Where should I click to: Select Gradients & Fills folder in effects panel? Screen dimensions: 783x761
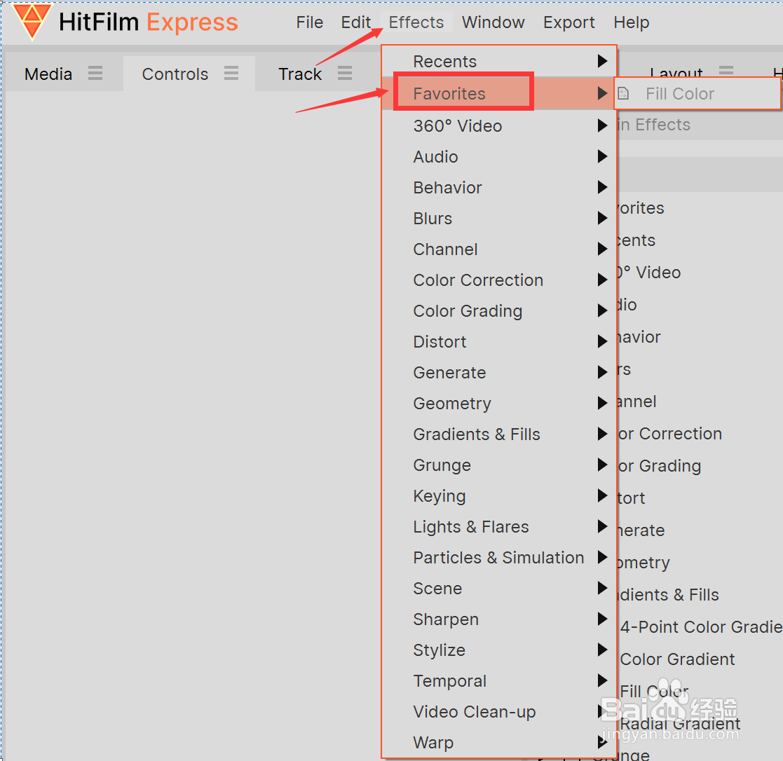pyautogui.click(x=668, y=595)
